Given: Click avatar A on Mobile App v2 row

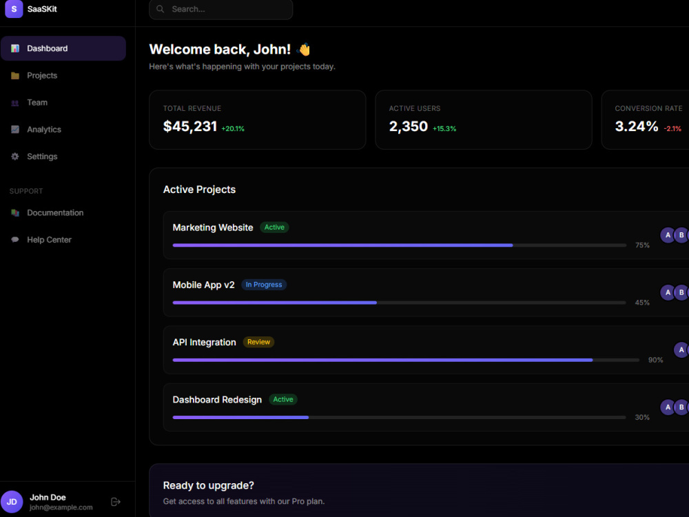Looking at the screenshot, I should (668, 292).
